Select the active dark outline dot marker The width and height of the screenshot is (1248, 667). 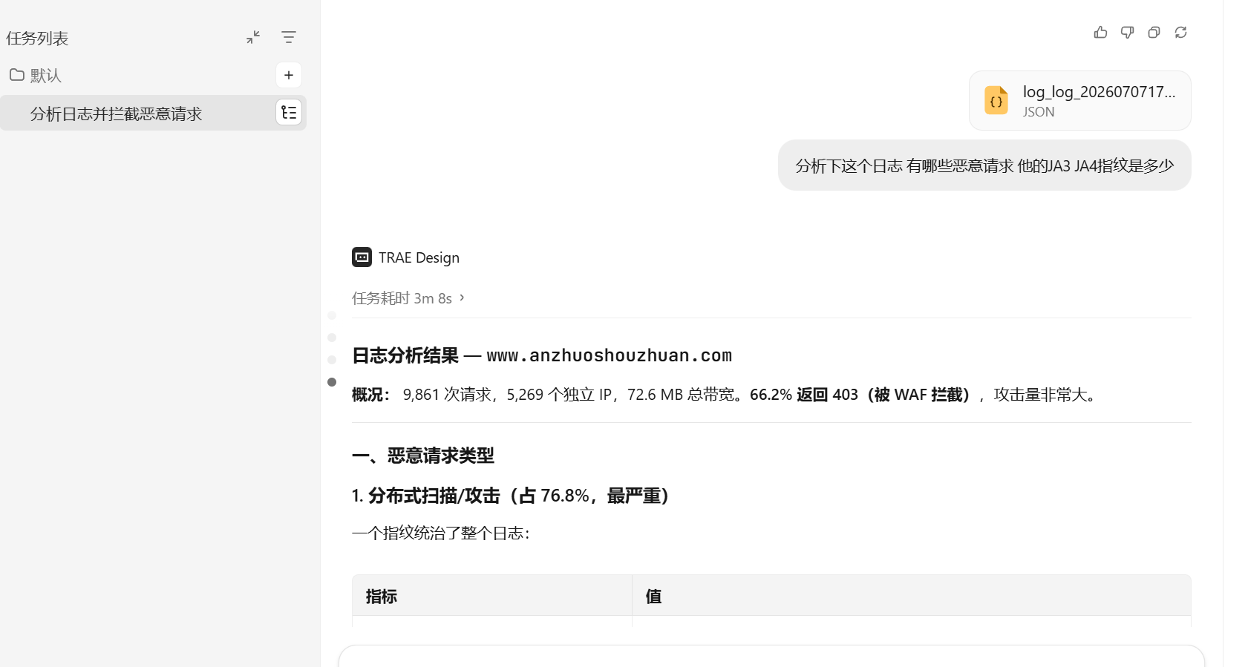pos(332,382)
